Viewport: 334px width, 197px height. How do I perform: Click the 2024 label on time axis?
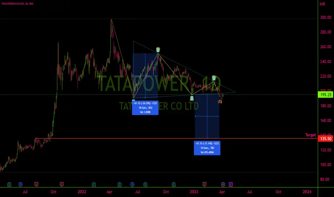[307, 192]
